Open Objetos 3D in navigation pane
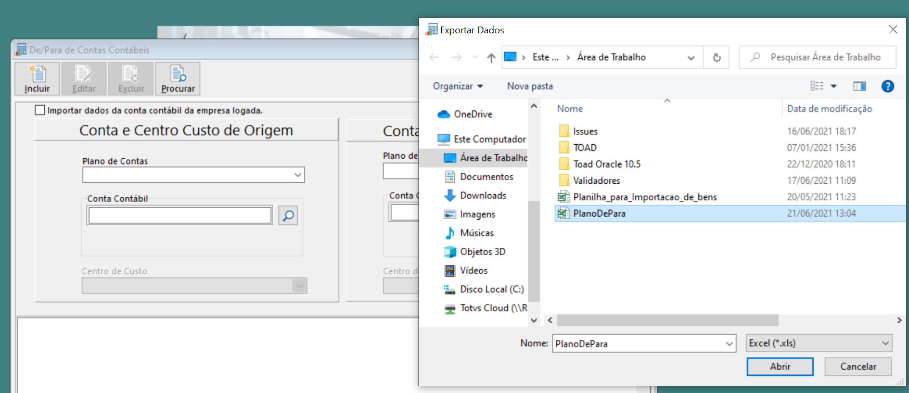The width and height of the screenshot is (909, 393). [482, 251]
